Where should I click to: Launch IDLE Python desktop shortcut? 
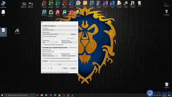119,4
